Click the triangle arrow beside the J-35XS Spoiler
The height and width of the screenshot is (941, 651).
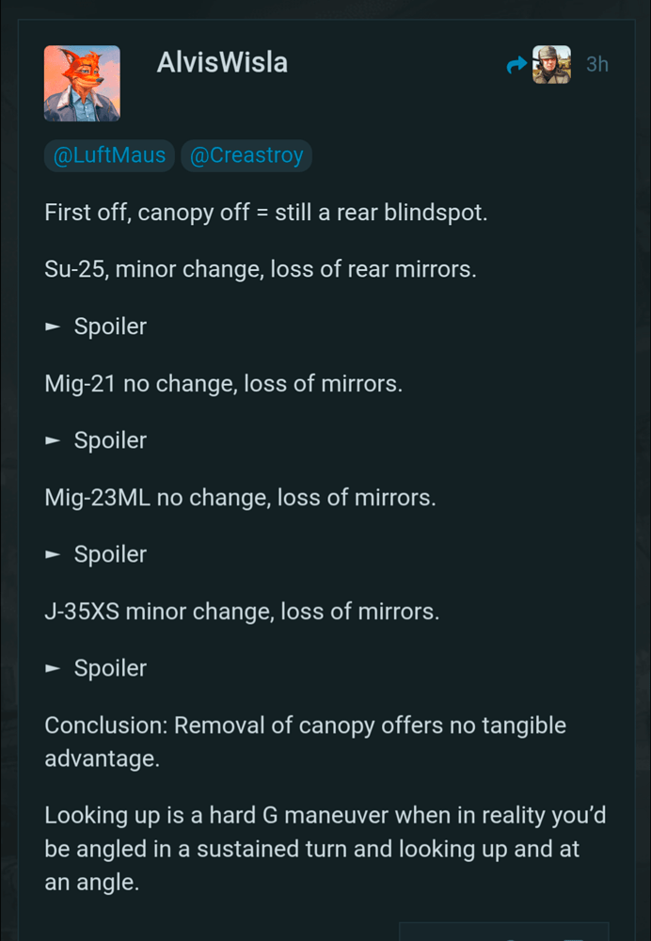pos(54,668)
